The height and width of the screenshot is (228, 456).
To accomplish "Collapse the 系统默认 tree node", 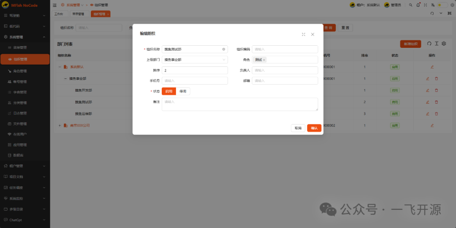I will pyautogui.click(x=60, y=67).
